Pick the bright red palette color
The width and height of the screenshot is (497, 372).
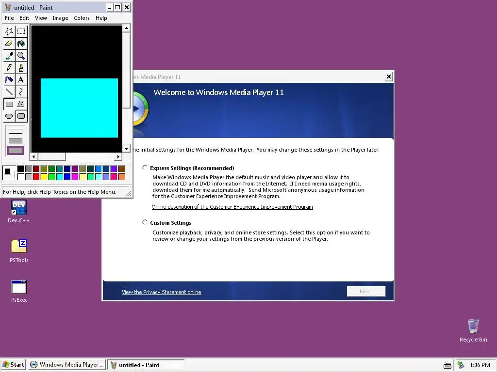click(x=36, y=176)
